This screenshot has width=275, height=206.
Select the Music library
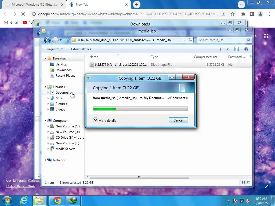click(x=60, y=98)
